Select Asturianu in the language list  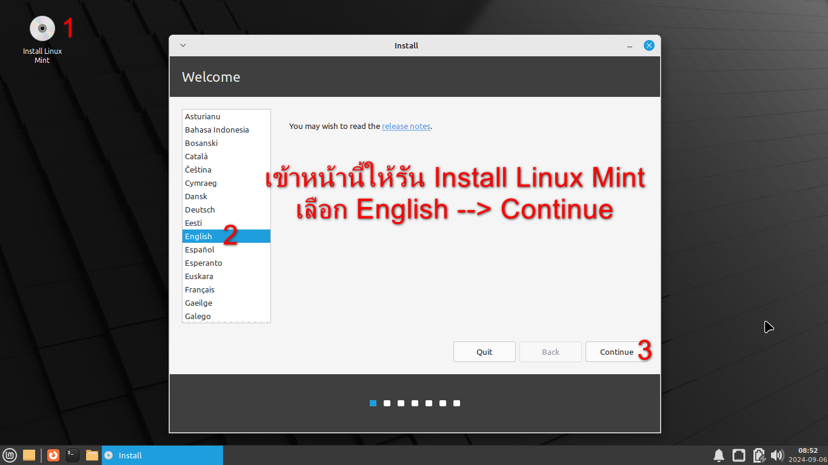226,116
